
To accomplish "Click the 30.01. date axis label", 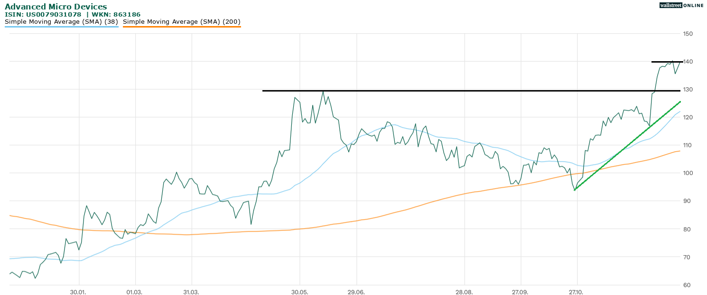I will pyautogui.click(x=78, y=292).
